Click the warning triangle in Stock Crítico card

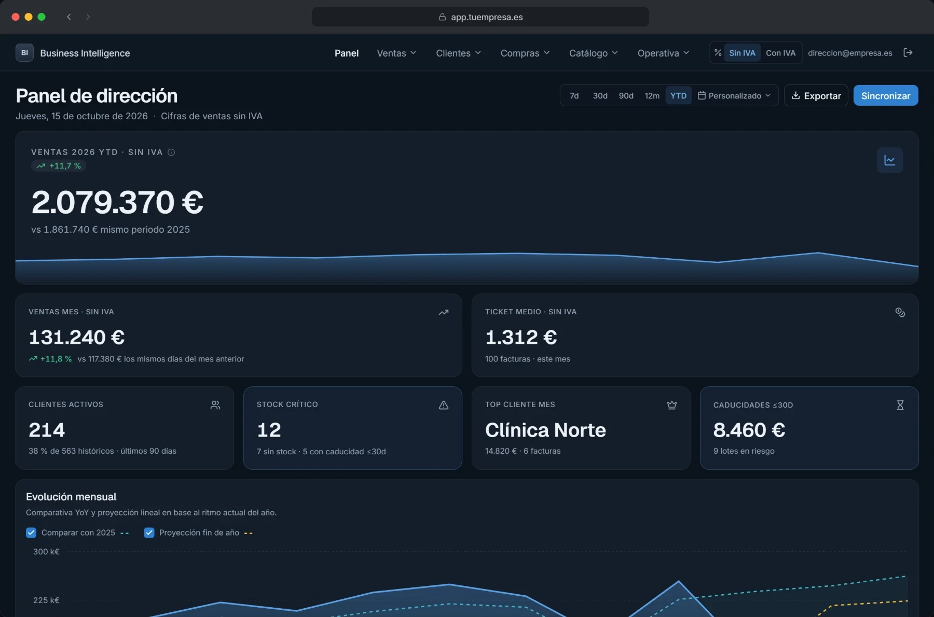click(x=444, y=405)
